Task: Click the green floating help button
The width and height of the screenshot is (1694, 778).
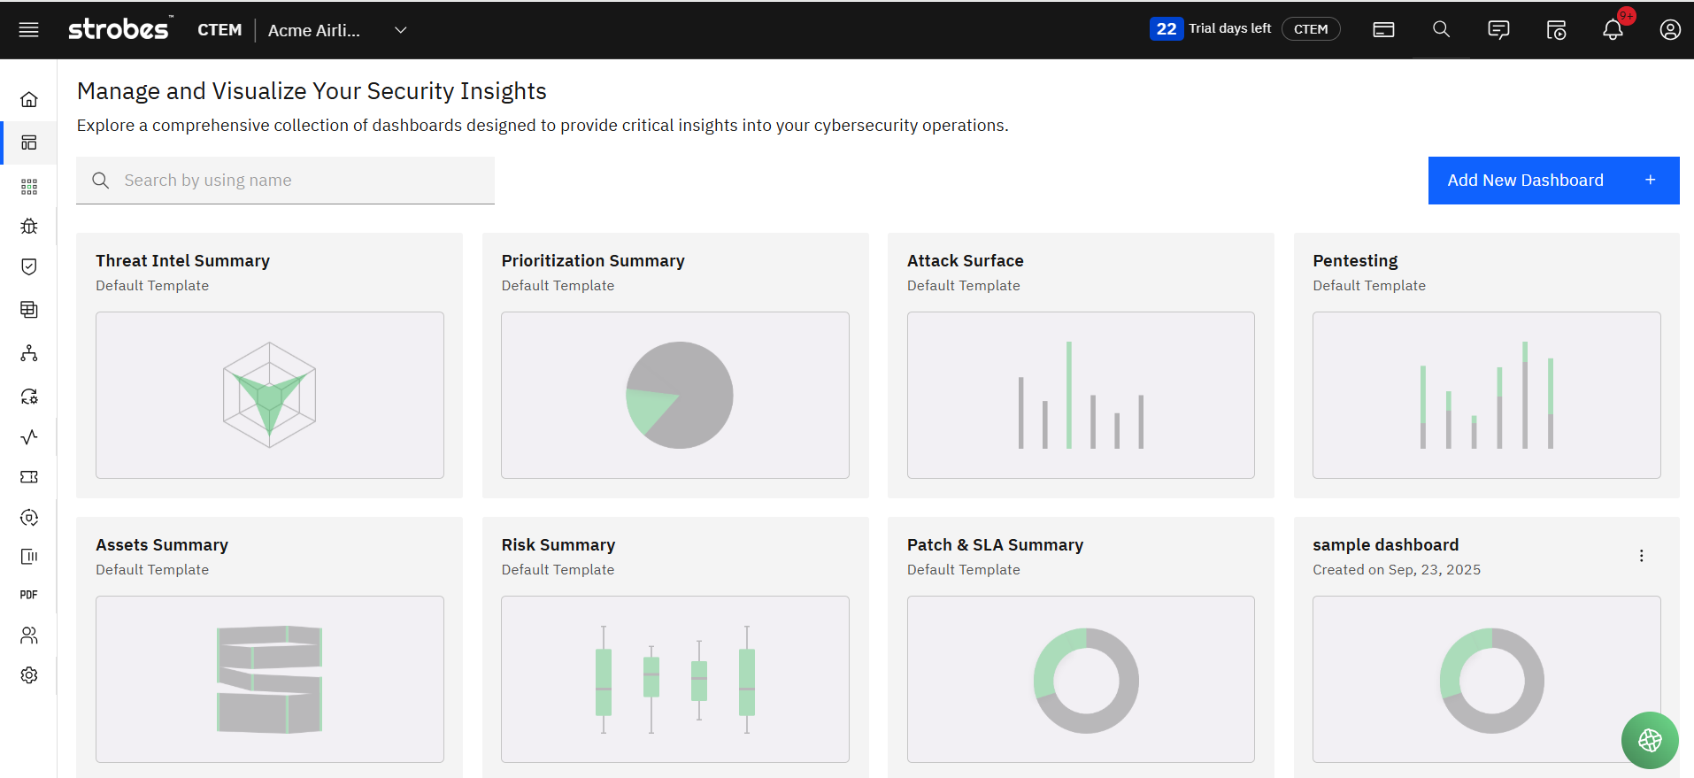Action: coord(1650,741)
